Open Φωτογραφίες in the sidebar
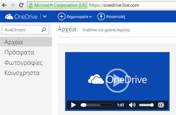The width and height of the screenshot is (176, 115). tap(23, 63)
